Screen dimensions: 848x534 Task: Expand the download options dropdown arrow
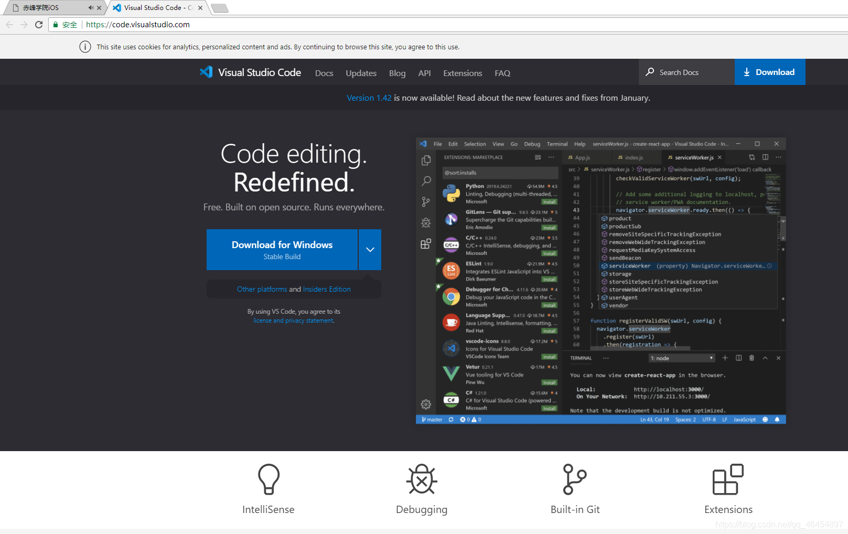pyautogui.click(x=370, y=250)
